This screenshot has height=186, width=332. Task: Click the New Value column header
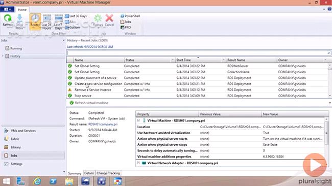[x=295, y=114]
